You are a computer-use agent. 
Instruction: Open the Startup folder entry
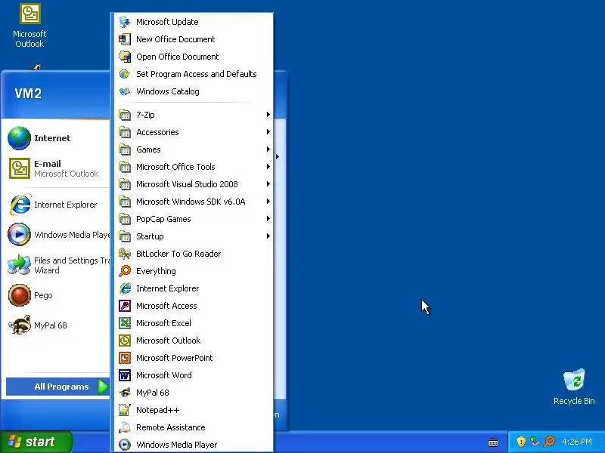[194, 236]
